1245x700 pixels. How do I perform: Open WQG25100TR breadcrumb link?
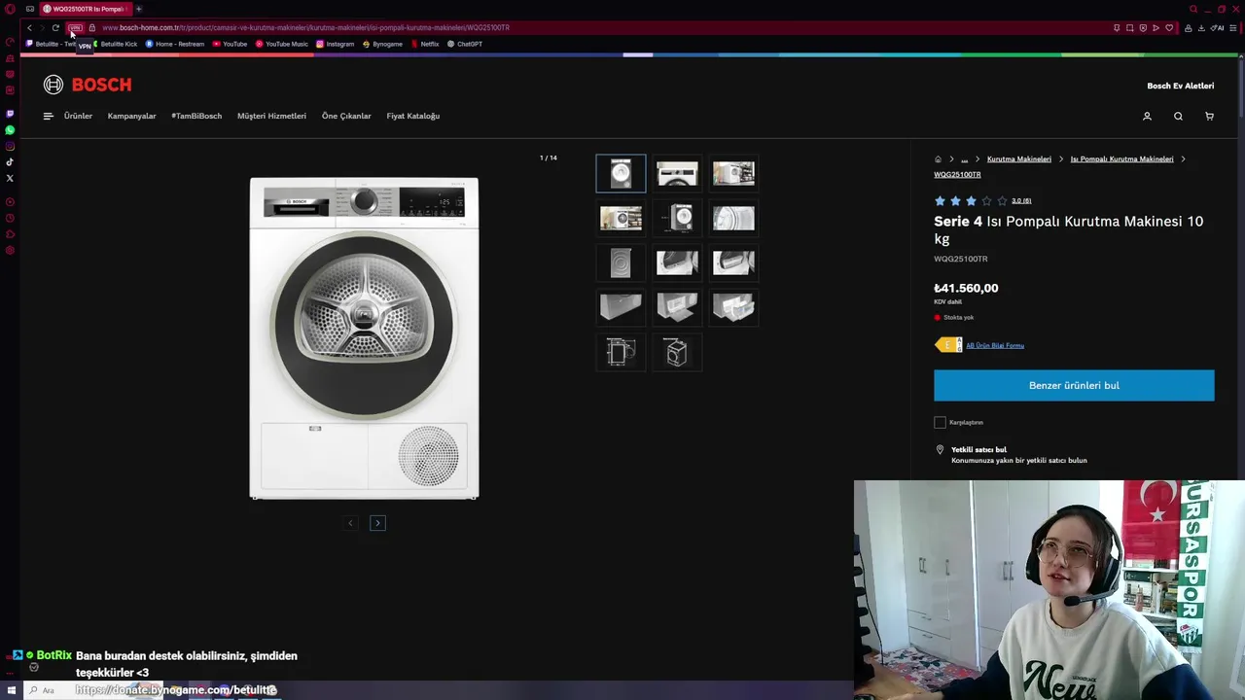tap(957, 175)
